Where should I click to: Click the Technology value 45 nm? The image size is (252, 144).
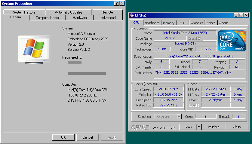162,49
